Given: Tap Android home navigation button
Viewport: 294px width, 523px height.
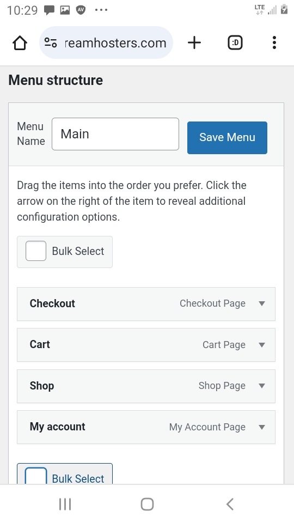Looking at the screenshot, I should pos(147,504).
